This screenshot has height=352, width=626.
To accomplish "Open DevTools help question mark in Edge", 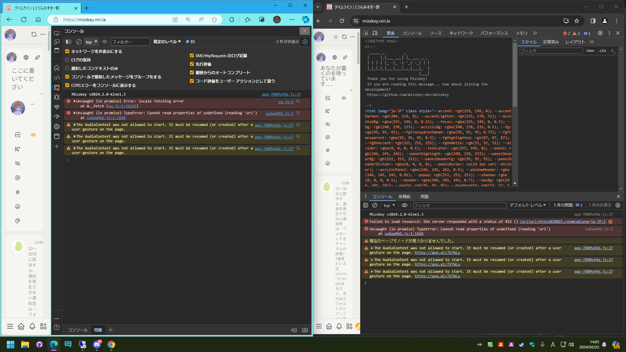I will pyautogui.click(x=57, y=327).
